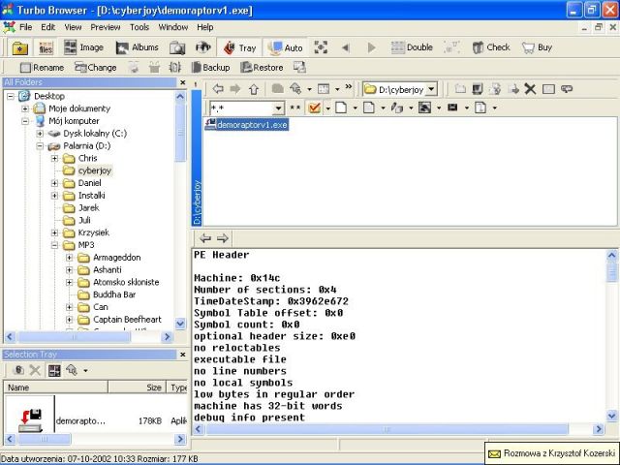Go up one folder level
Viewport: 620px width, 465px height.
tap(254, 89)
